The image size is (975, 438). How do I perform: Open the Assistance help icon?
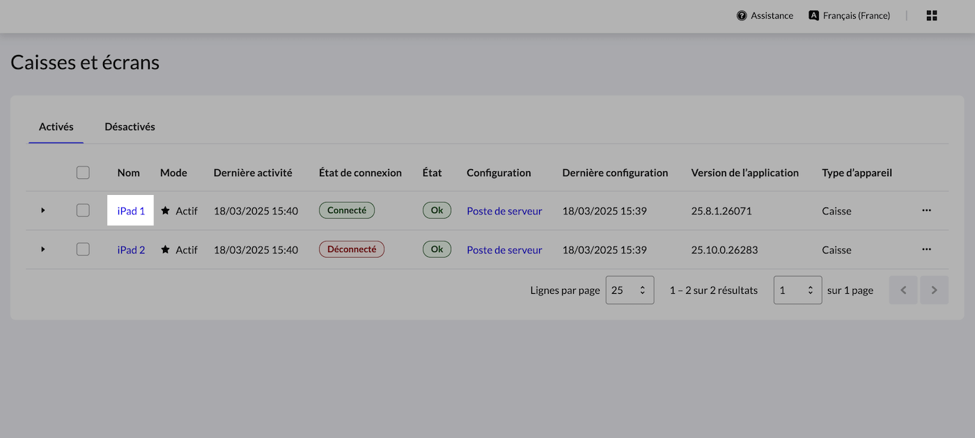(742, 15)
